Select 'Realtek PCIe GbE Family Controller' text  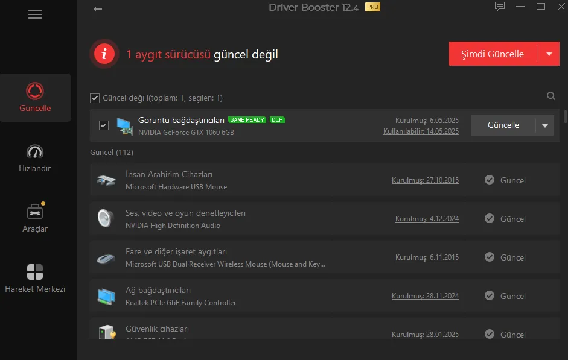(x=180, y=303)
